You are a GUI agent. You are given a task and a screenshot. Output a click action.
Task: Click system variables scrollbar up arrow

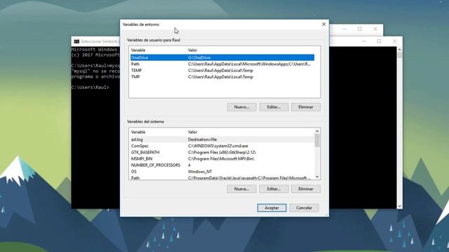click(317, 132)
